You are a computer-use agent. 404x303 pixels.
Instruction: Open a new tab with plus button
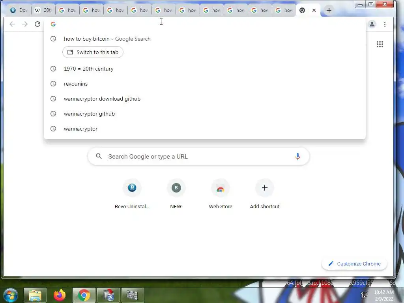coord(329,10)
